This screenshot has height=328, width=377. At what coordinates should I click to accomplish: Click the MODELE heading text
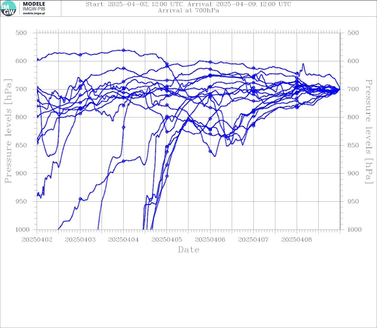(x=34, y=4)
